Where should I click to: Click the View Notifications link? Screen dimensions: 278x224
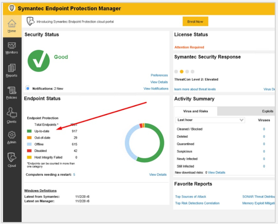pyautogui.click(x=156, y=89)
